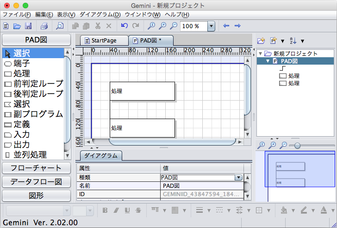This screenshot has width=337, height=228.
Task: Open the ウインドウ(W) menu
Action: point(143,15)
